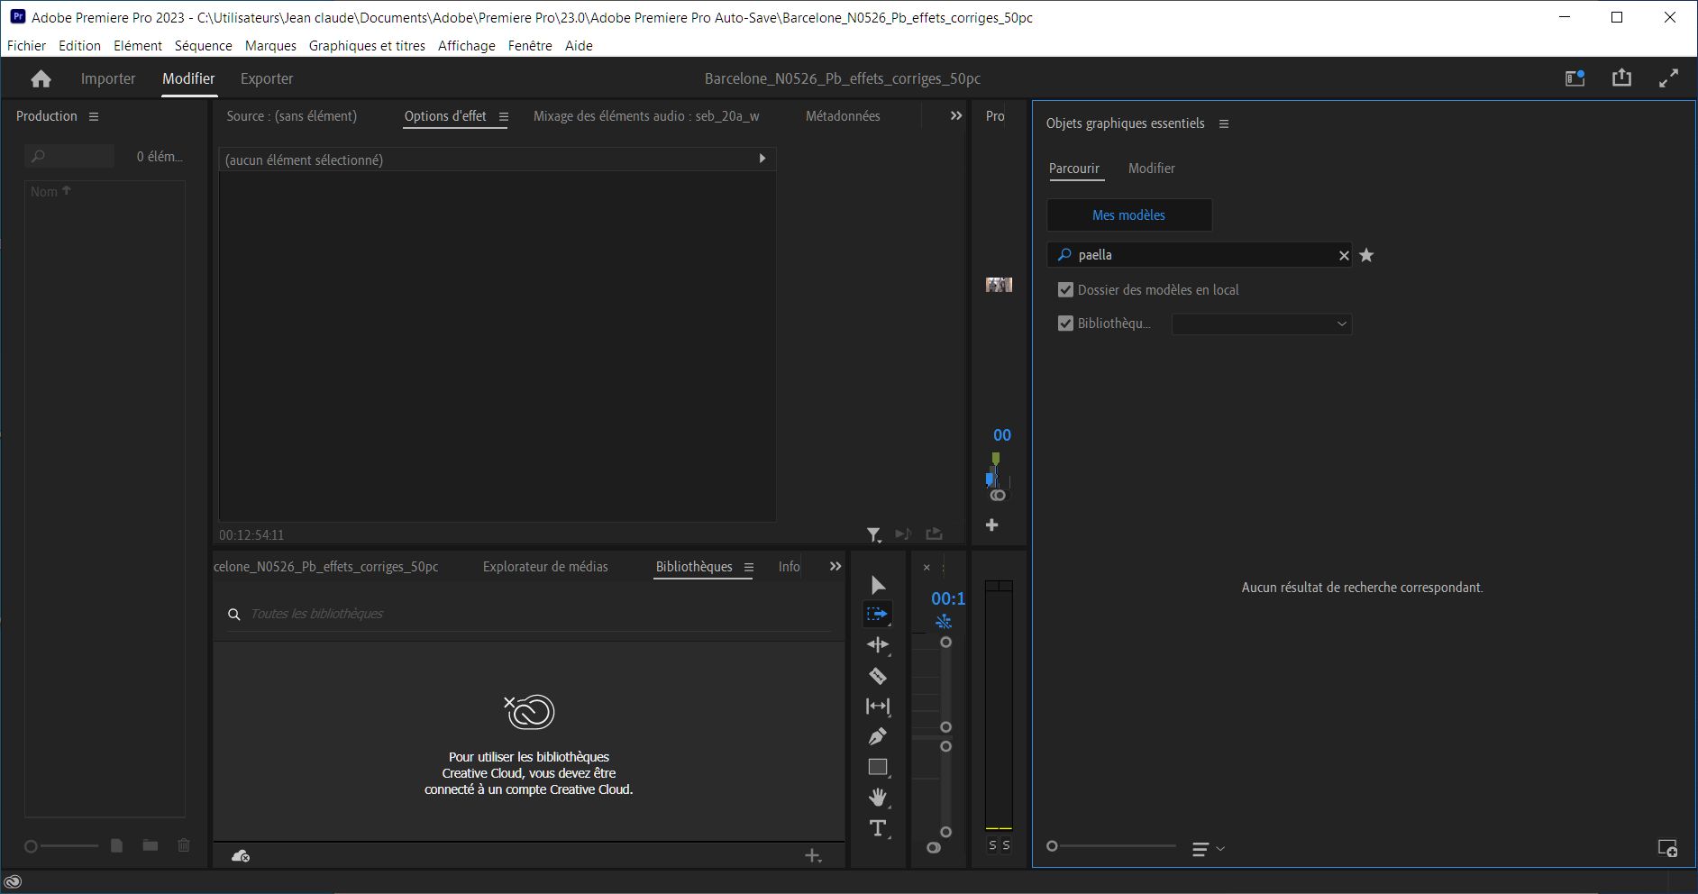
Task: Select the Rectangle tool
Action: pyautogui.click(x=878, y=767)
